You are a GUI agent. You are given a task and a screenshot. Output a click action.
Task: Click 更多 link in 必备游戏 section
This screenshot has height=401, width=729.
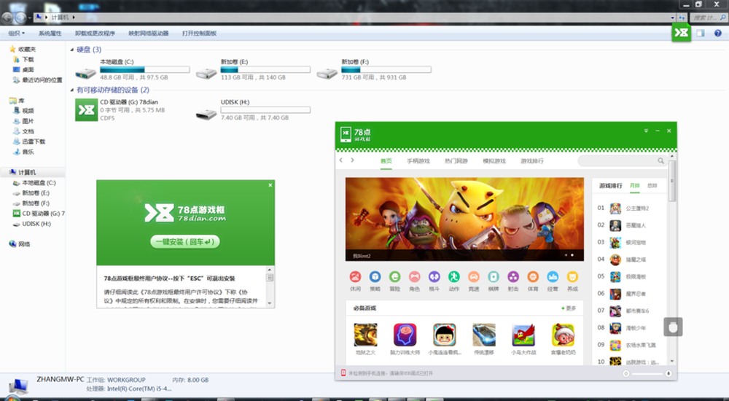(569, 308)
